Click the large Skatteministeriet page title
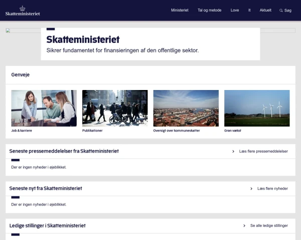The height and width of the screenshot is (240, 301). [83, 39]
